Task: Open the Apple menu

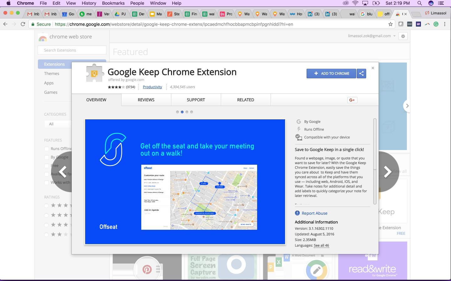Action: point(9,3)
